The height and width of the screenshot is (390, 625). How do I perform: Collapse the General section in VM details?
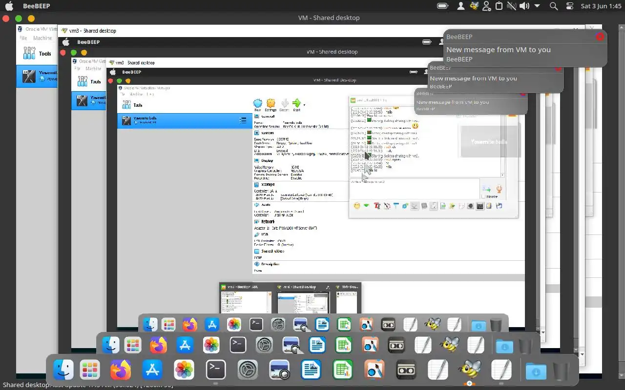pos(268,117)
